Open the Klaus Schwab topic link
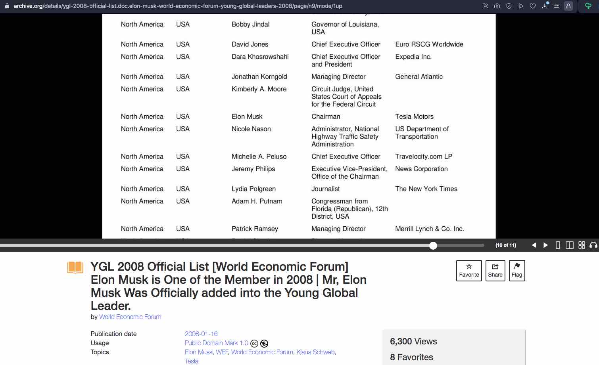The image size is (599, 365). tap(316, 352)
